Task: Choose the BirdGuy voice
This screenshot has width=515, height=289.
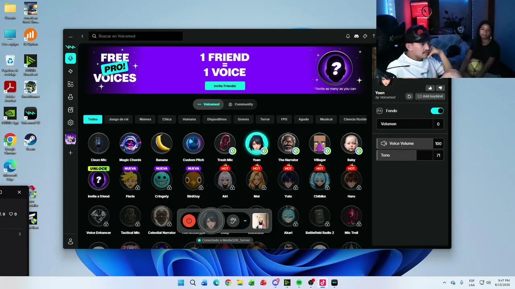Action: tap(193, 180)
